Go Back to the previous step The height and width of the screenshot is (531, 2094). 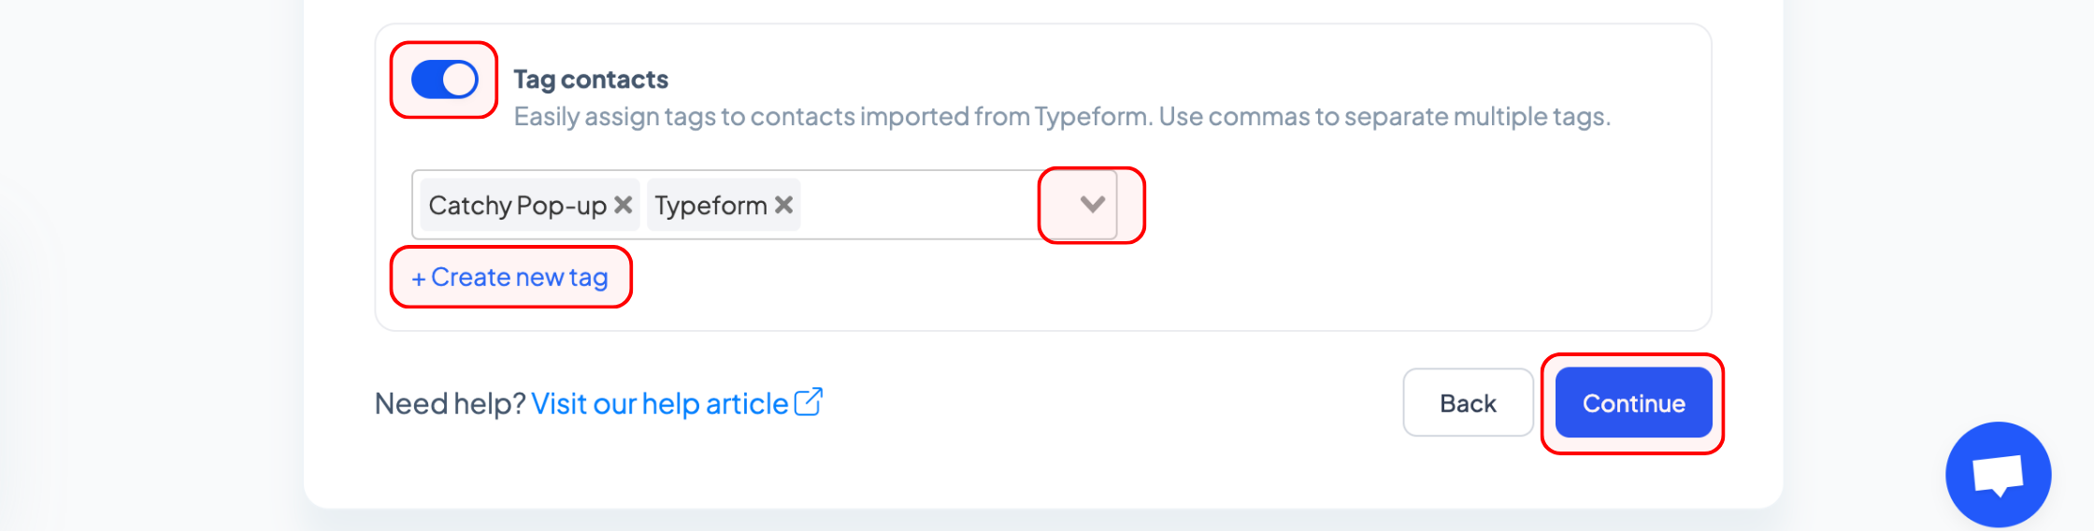[x=1468, y=403]
